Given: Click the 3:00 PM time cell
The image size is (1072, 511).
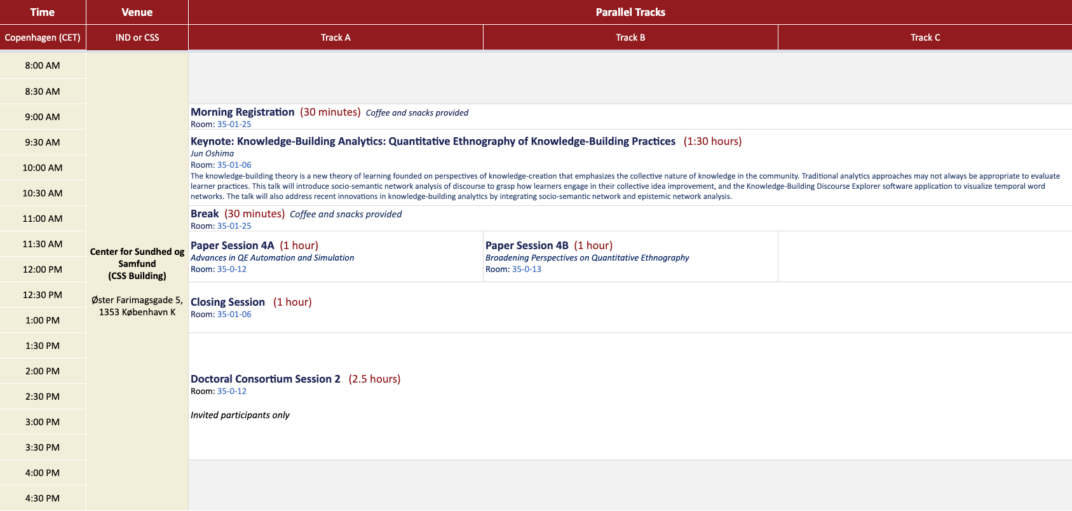Looking at the screenshot, I should pos(43,422).
